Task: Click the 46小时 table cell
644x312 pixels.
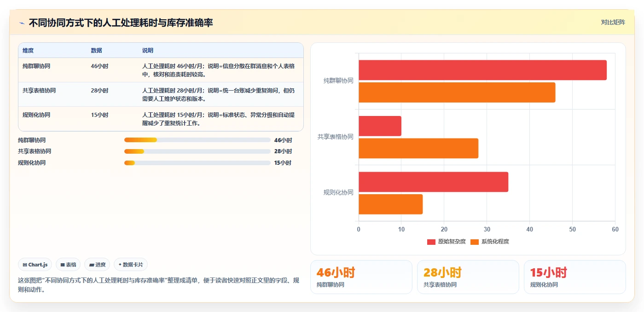Action: click(99, 66)
